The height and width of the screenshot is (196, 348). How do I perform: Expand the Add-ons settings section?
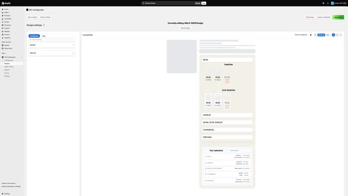coord(52,53)
